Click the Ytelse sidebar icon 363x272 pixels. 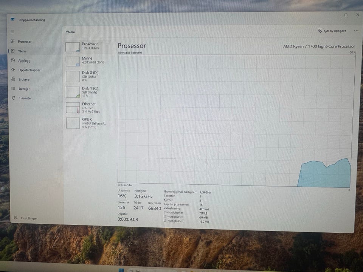13,51
